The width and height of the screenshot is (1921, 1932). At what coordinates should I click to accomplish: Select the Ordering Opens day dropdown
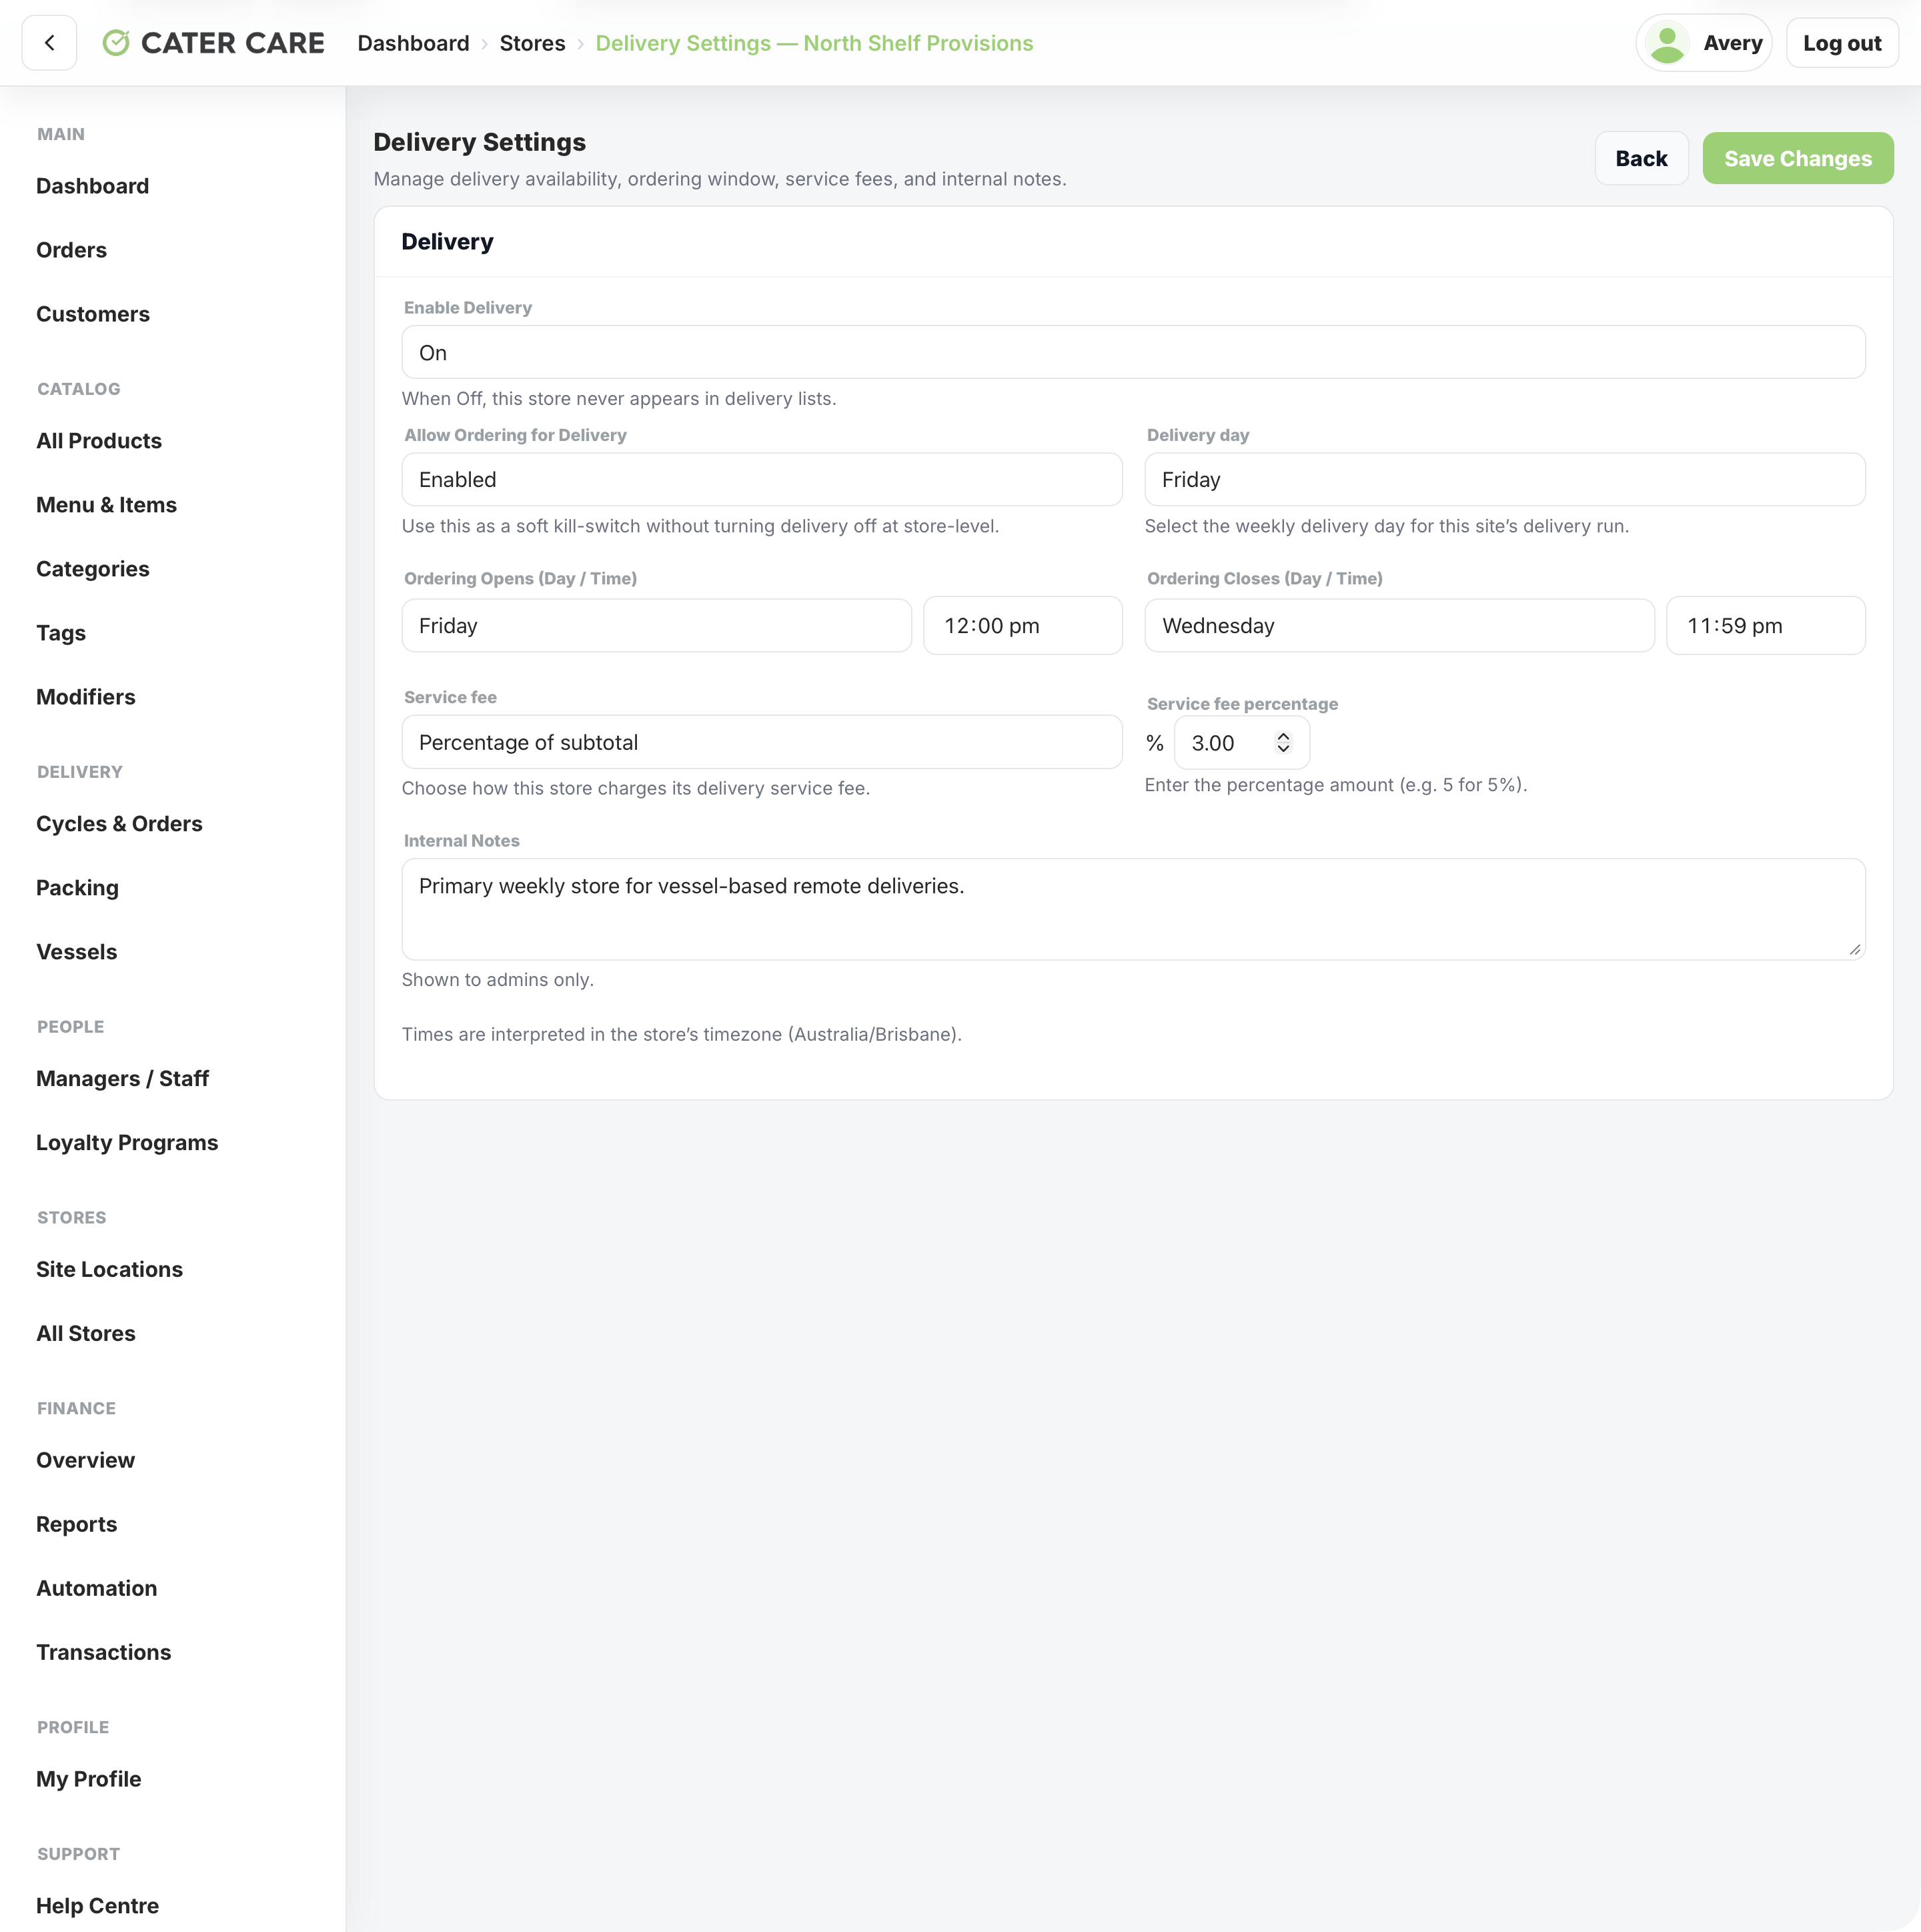656,625
